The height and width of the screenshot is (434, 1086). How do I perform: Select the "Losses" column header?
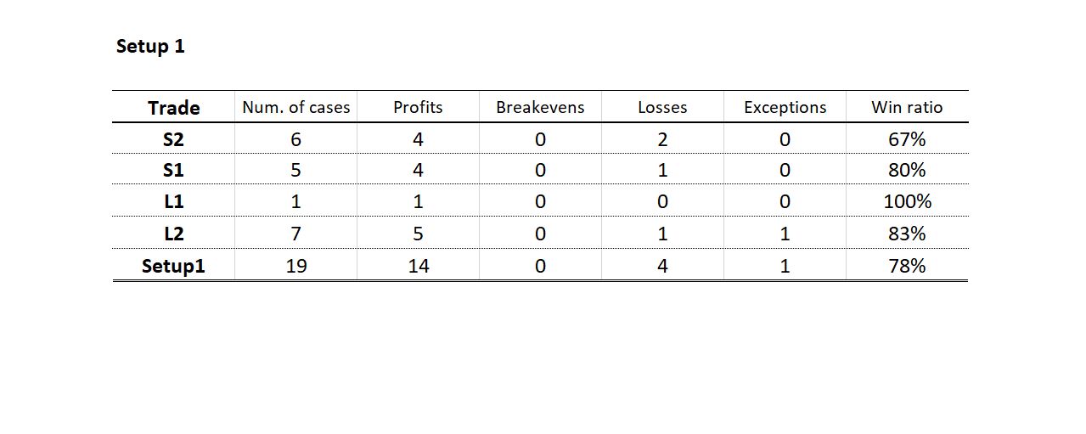click(662, 108)
